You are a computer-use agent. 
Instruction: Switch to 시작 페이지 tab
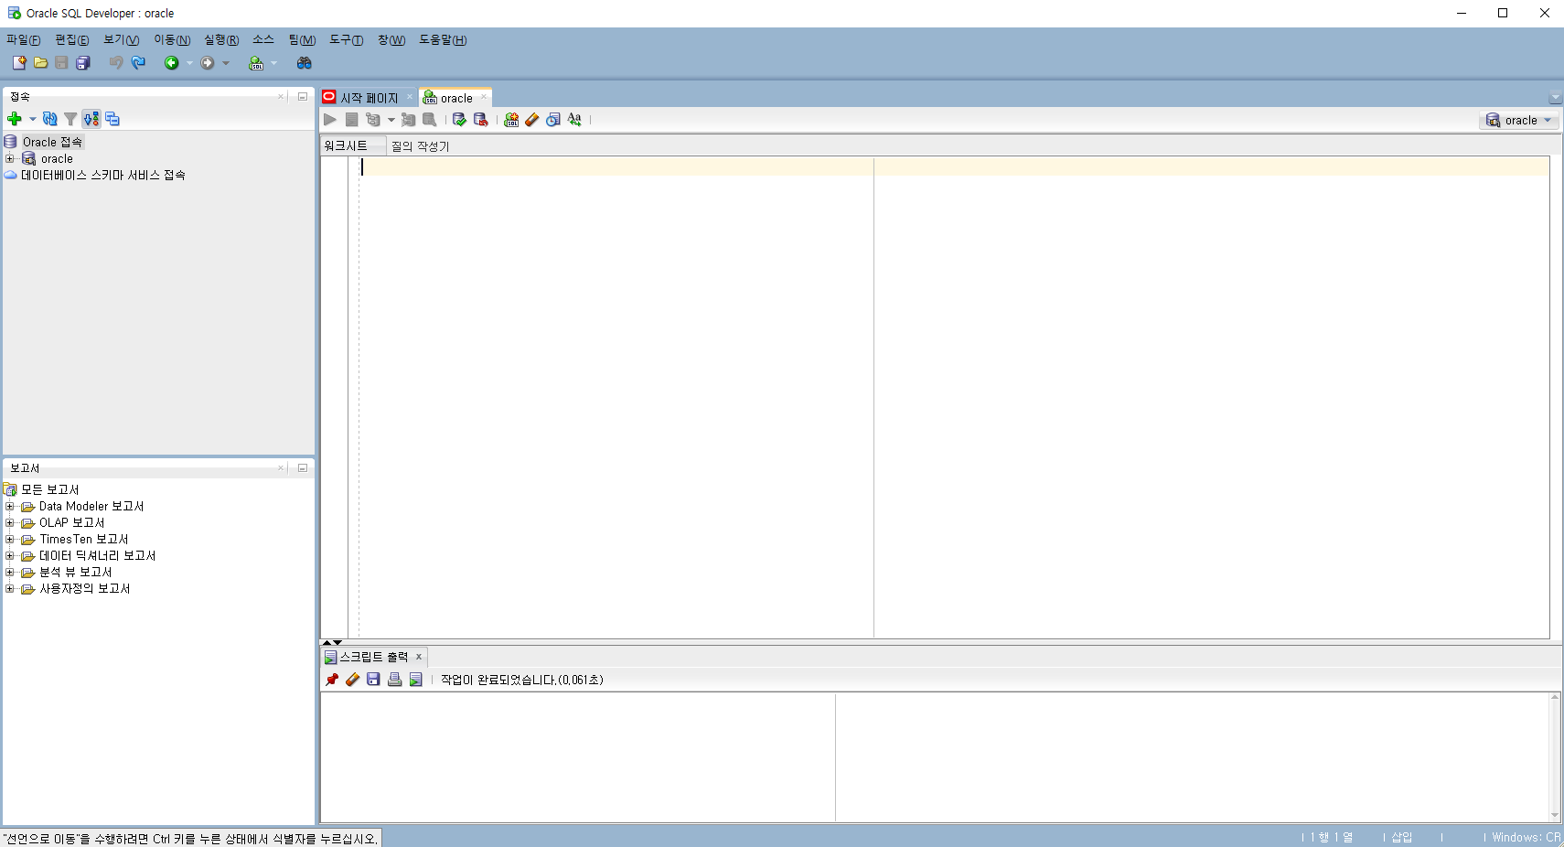[369, 98]
